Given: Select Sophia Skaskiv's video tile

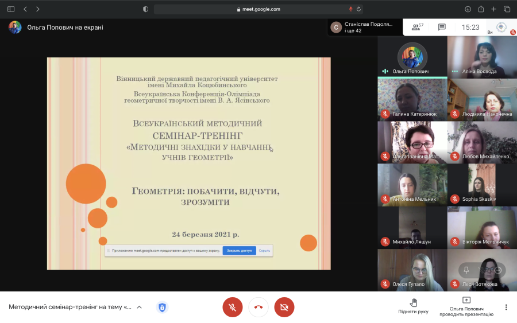Looking at the screenshot, I should [482, 185].
